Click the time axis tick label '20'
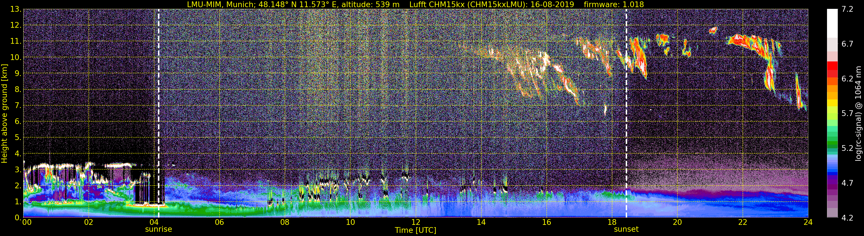The image size is (864, 236). (x=677, y=222)
